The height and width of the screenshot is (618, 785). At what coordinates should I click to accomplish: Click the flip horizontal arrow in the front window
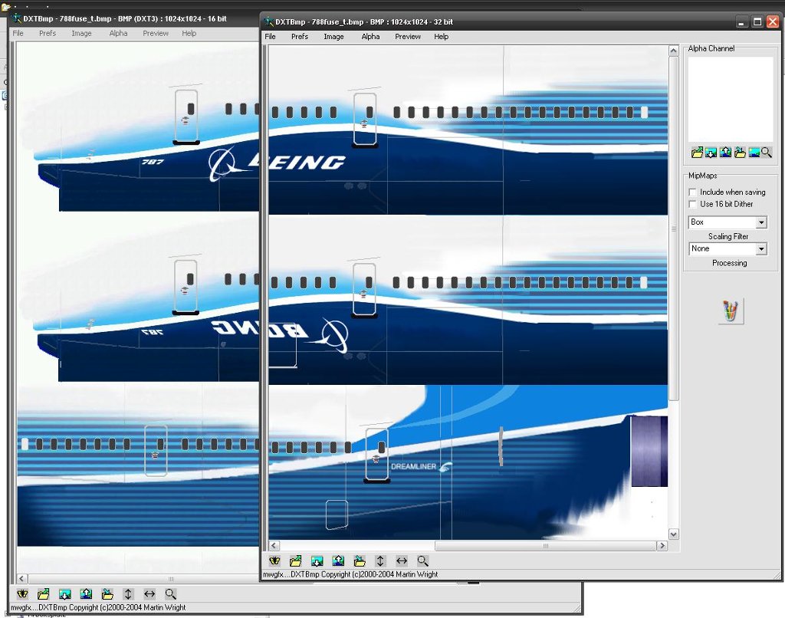401,561
